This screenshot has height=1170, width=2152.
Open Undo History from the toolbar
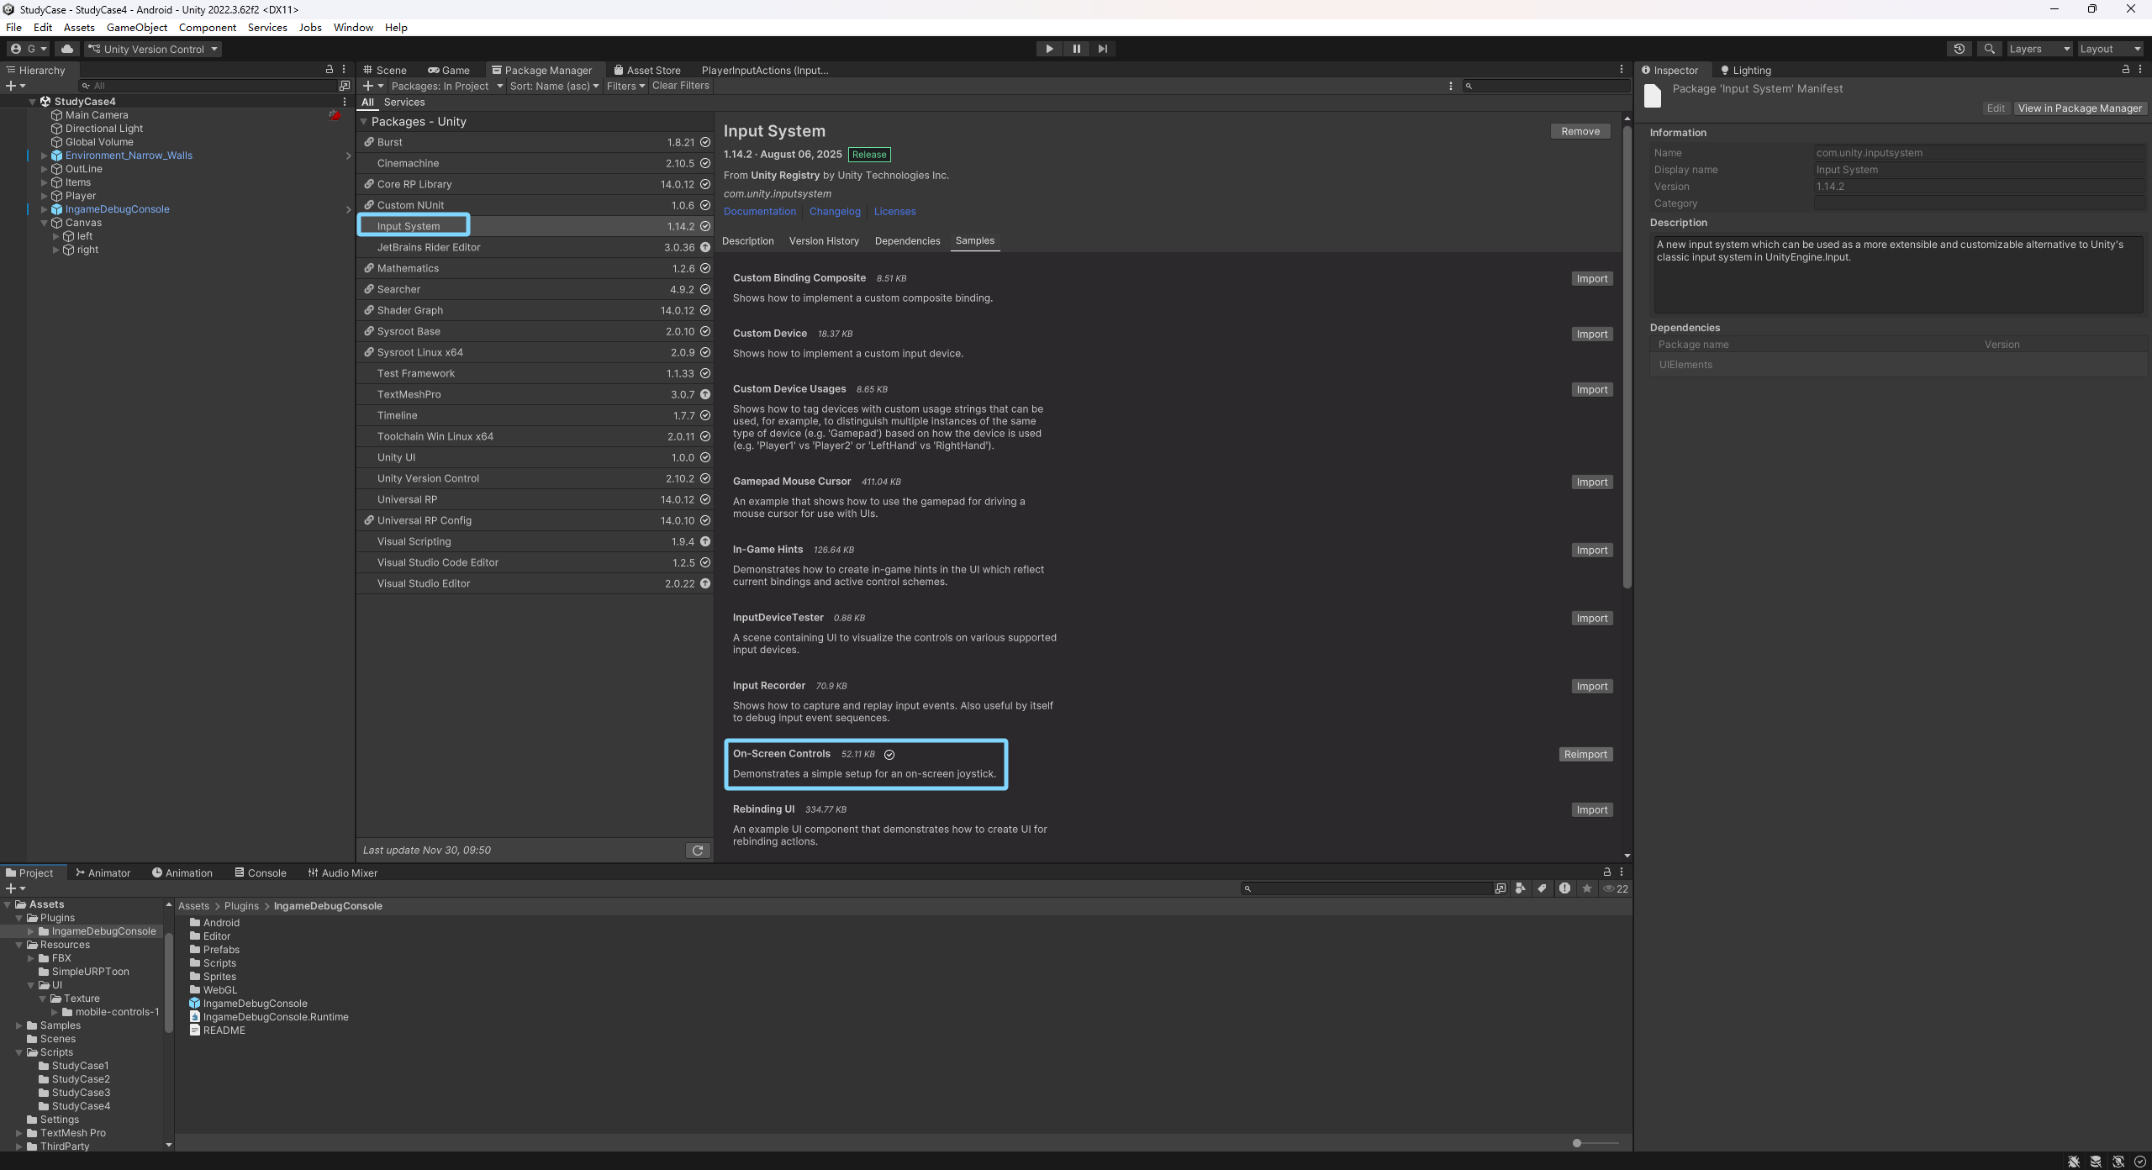click(x=1959, y=49)
